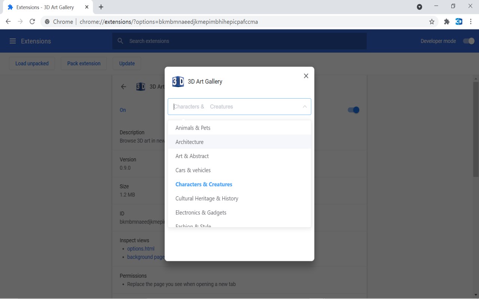Screen dimensions: 479x299
Task: Toggle the extension On switch
Action: (354, 110)
